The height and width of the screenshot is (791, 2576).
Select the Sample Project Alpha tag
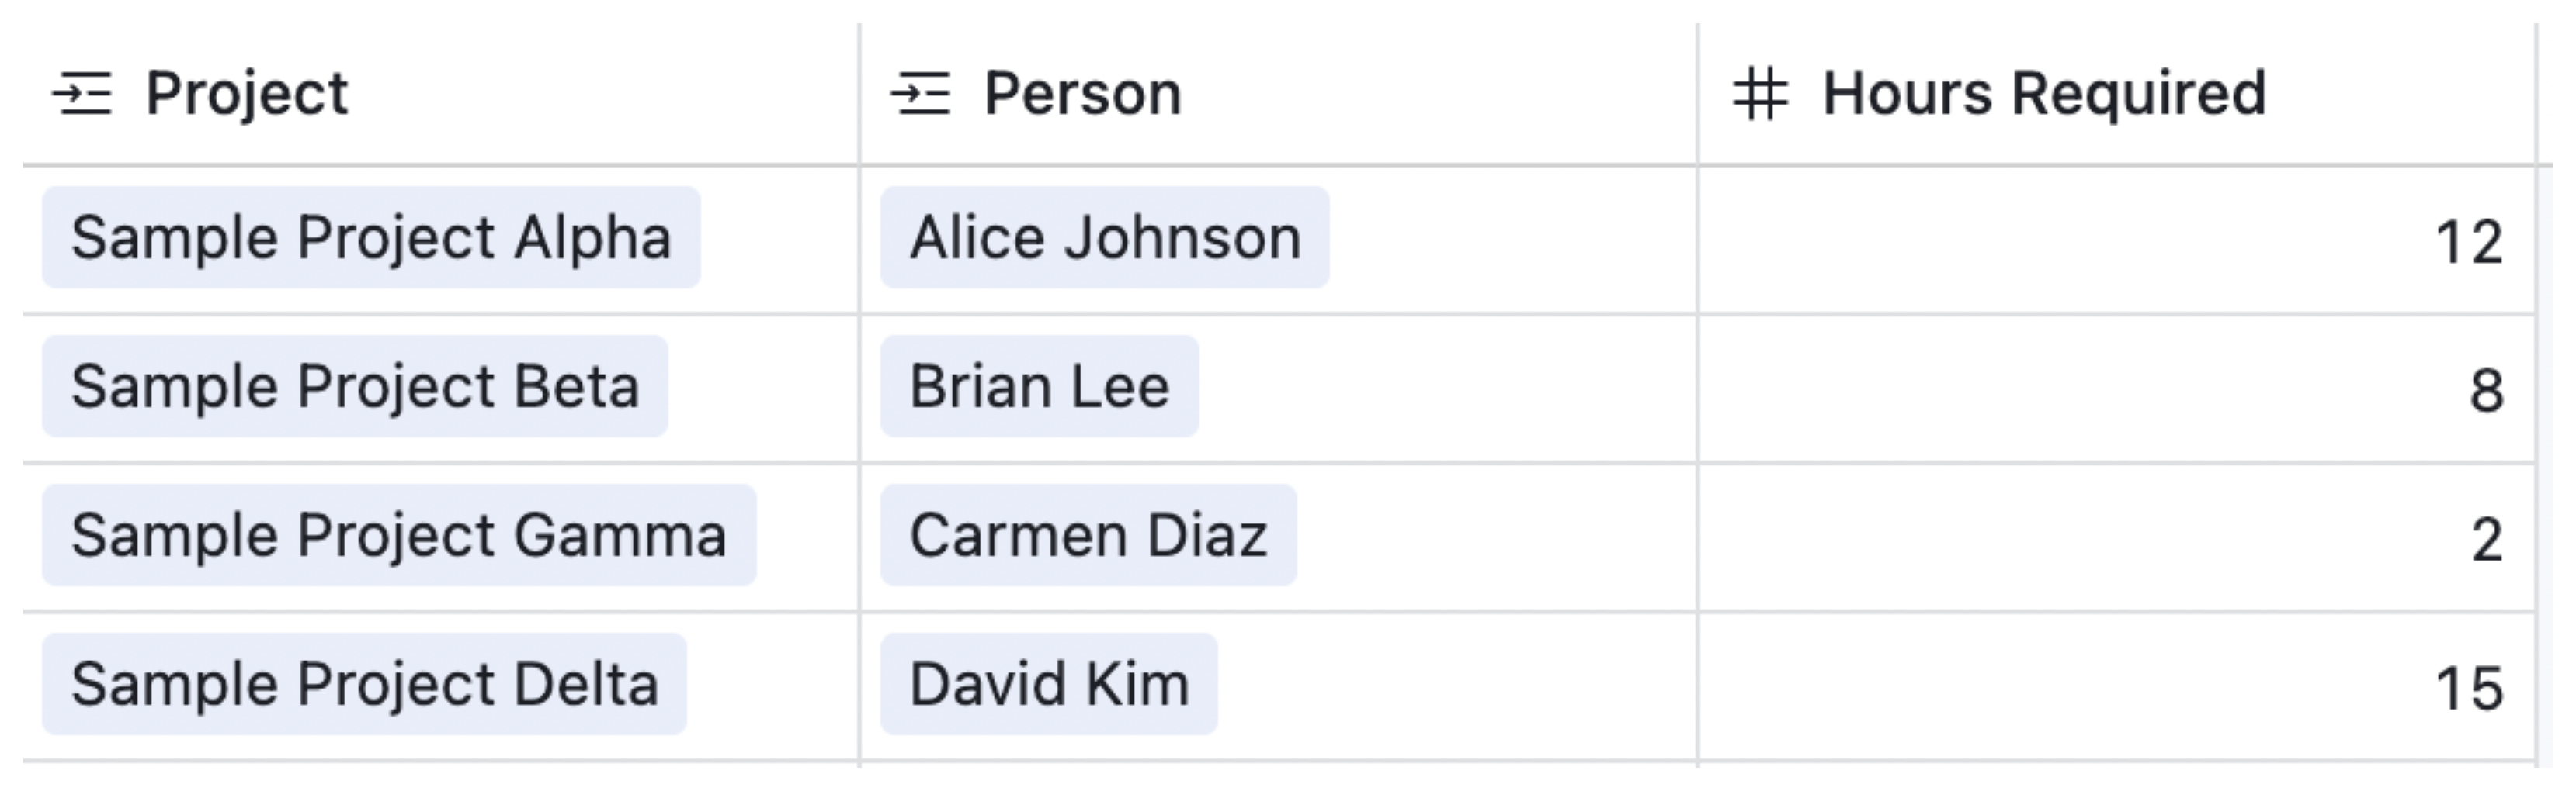pyautogui.click(x=372, y=237)
